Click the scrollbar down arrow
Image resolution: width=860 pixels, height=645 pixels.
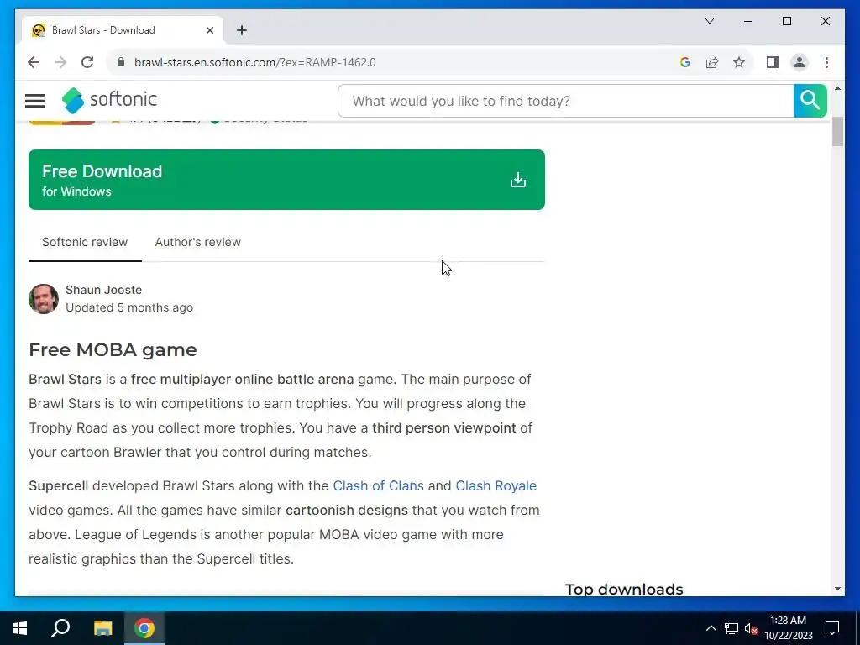pos(837,589)
